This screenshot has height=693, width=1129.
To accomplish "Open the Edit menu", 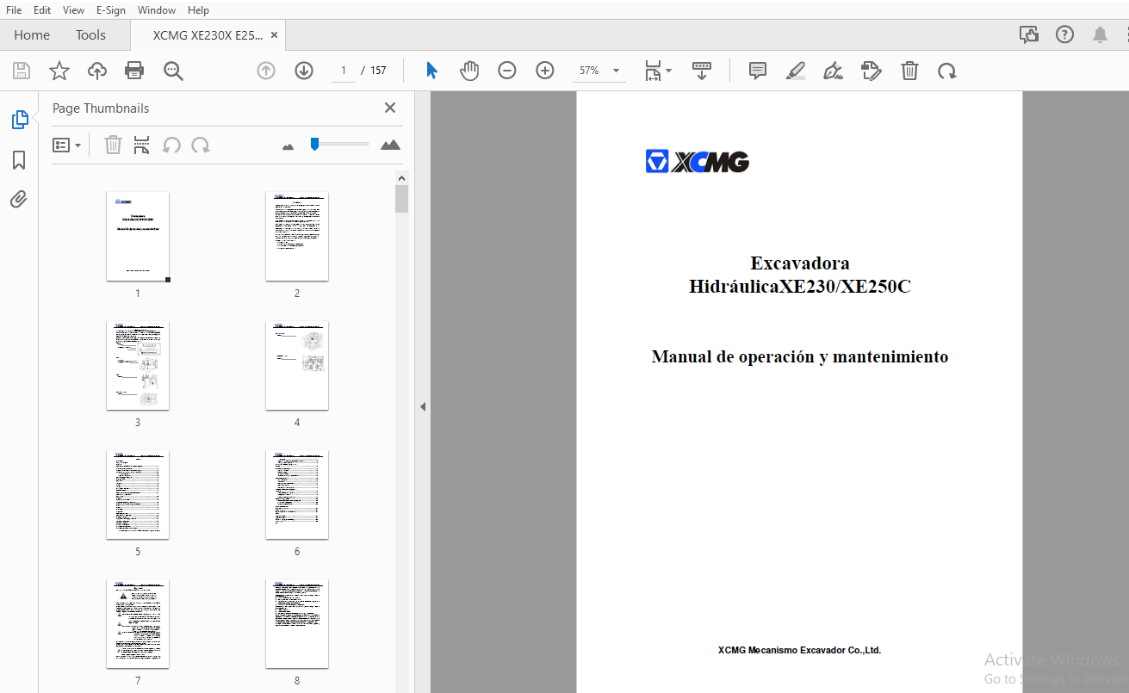I will pyautogui.click(x=41, y=9).
